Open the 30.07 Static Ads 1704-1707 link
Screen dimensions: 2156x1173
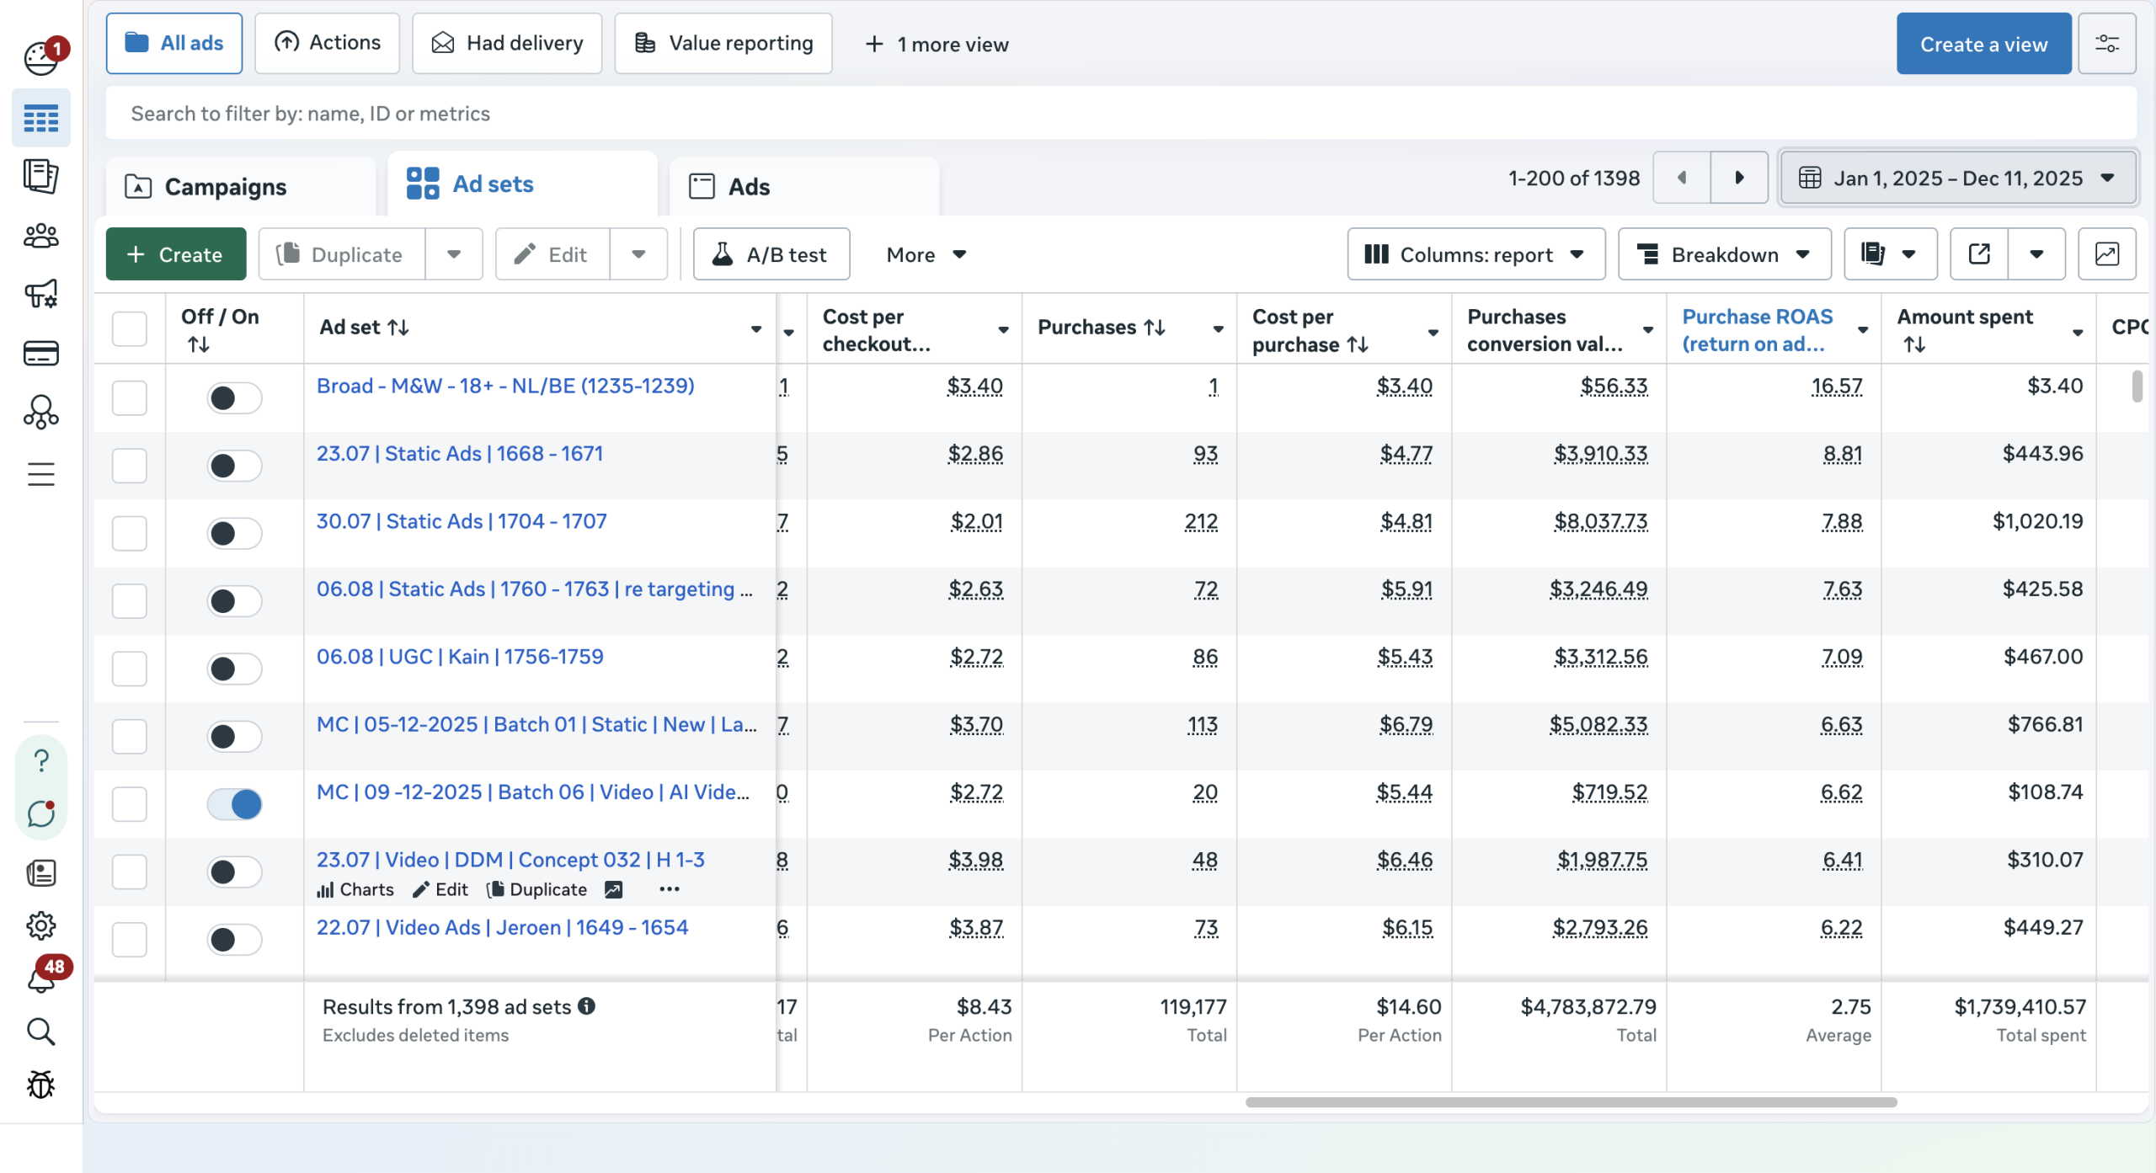461,521
